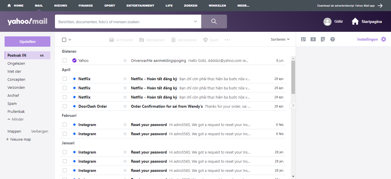Viewport: 391px width, 179px height.
Task: Star the first Netflix email
Action: [125, 79]
